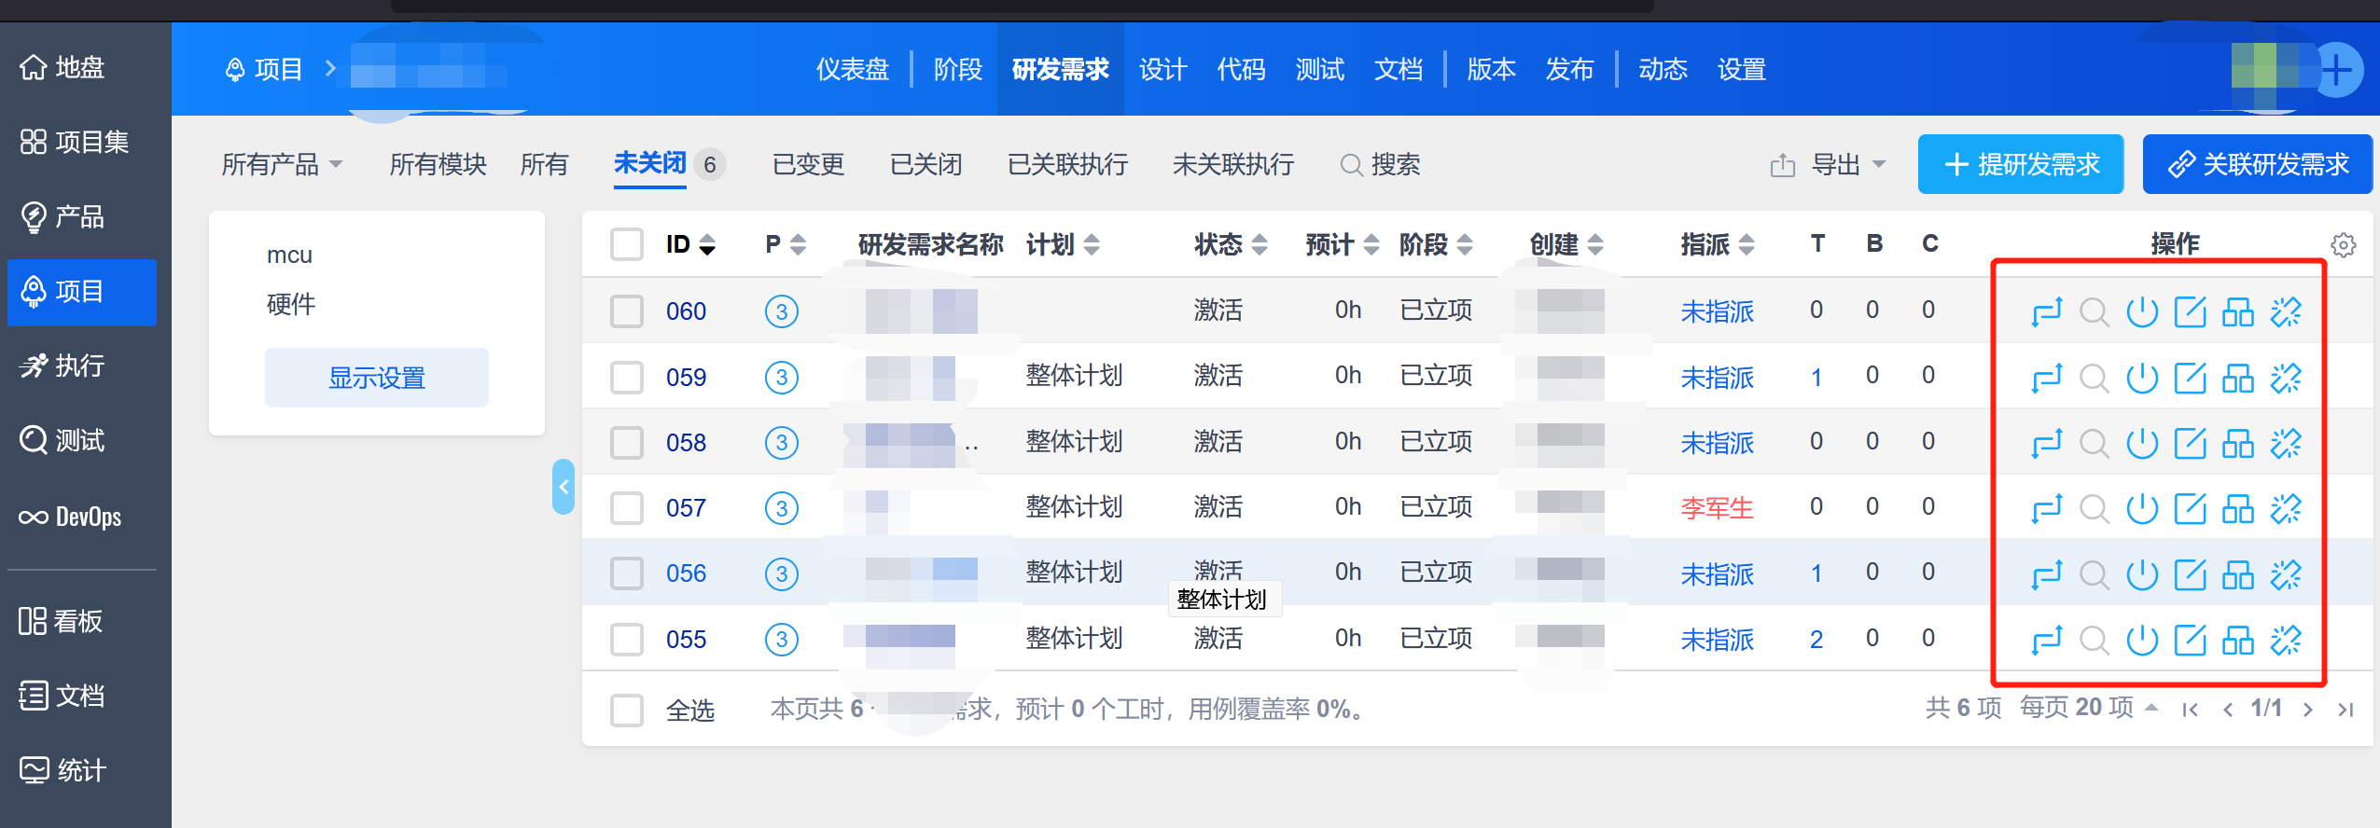Click the decompose icon for requirement 057
The image size is (2380, 828).
click(2237, 508)
